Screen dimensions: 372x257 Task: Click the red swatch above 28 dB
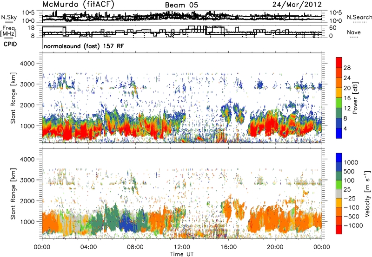[339, 62]
